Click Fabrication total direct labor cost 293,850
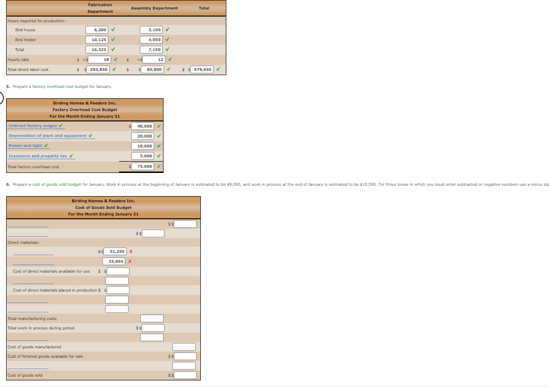The height and width of the screenshot is (387, 549). (98, 69)
